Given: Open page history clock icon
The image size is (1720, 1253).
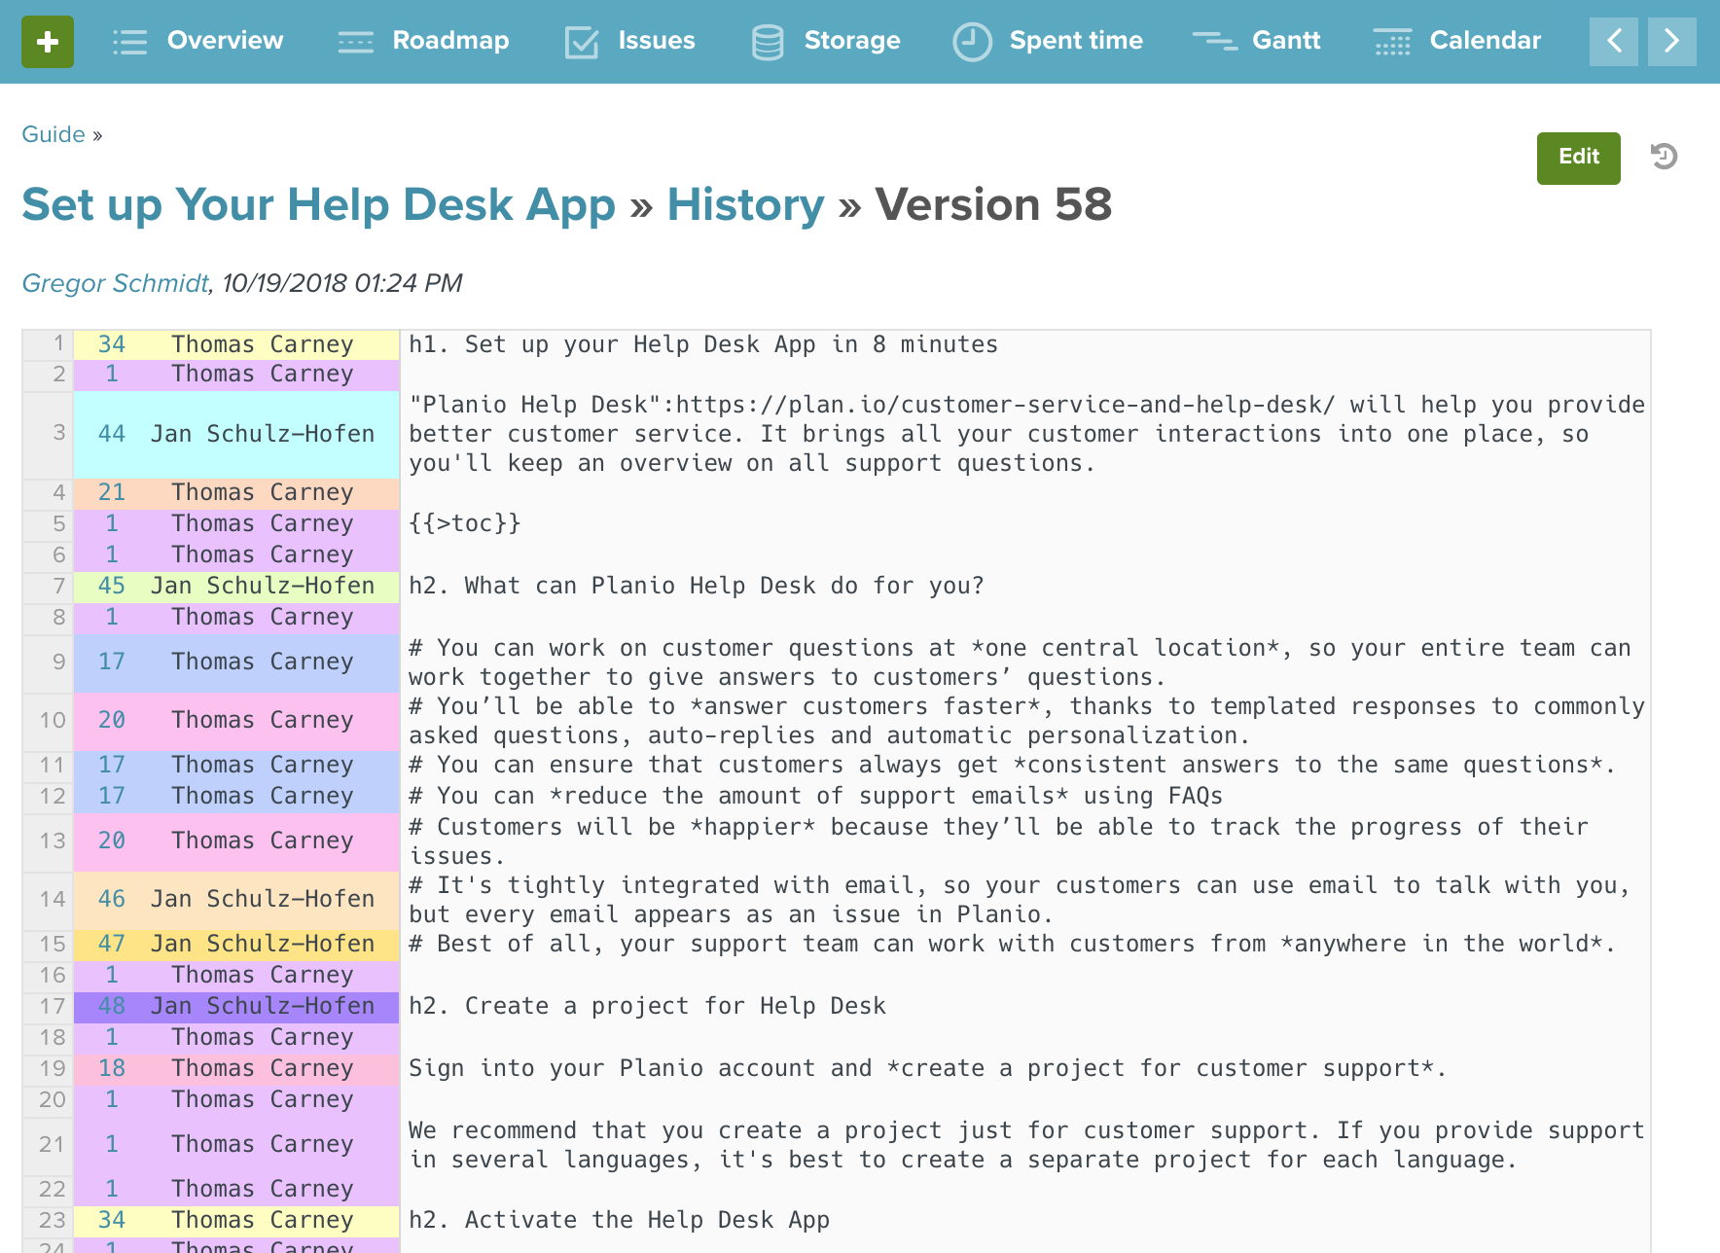Looking at the screenshot, I should pos(1664,157).
